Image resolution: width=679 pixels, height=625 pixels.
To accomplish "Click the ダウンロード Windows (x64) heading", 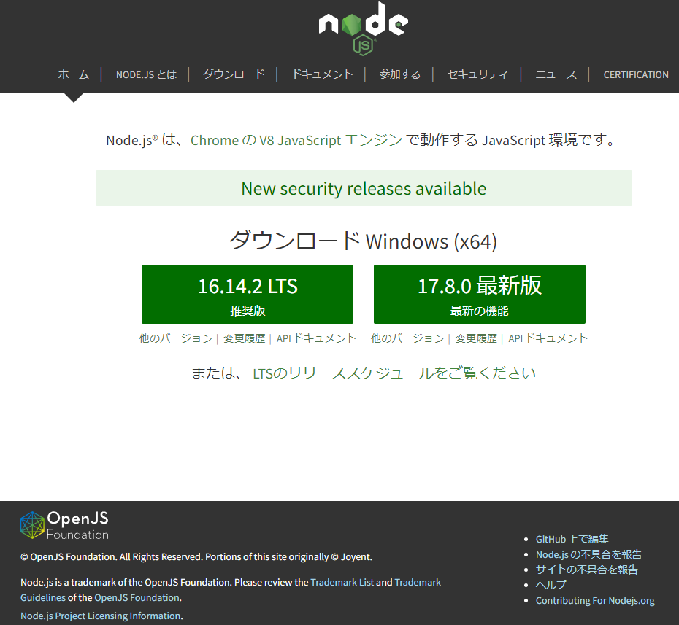I will (x=364, y=241).
